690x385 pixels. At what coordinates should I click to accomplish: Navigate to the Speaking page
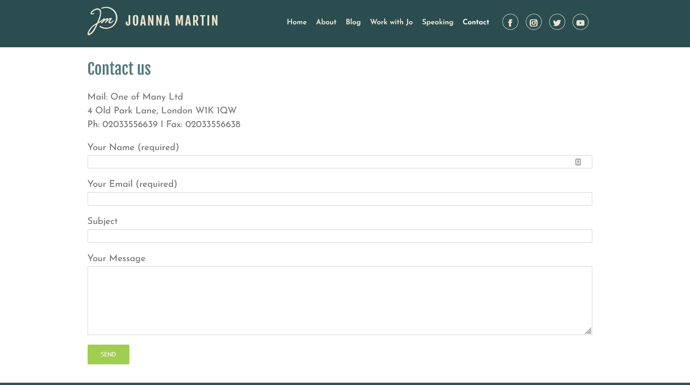tap(437, 22)
